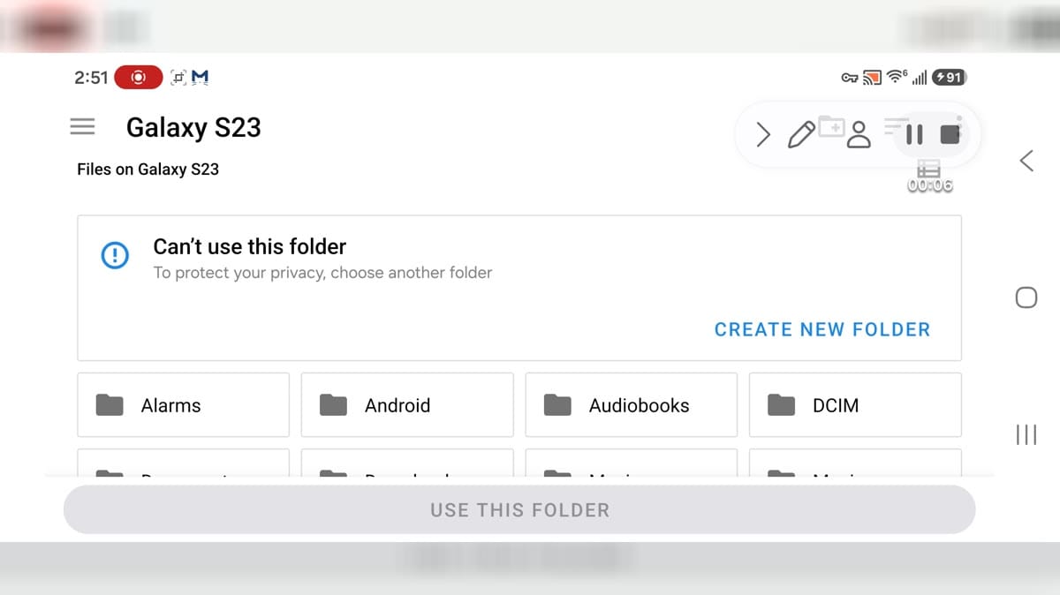This screenshot has width=1060, height=595.
Task: Tap the screenshot capture notification icon
Action: click(x=178, y=78)
